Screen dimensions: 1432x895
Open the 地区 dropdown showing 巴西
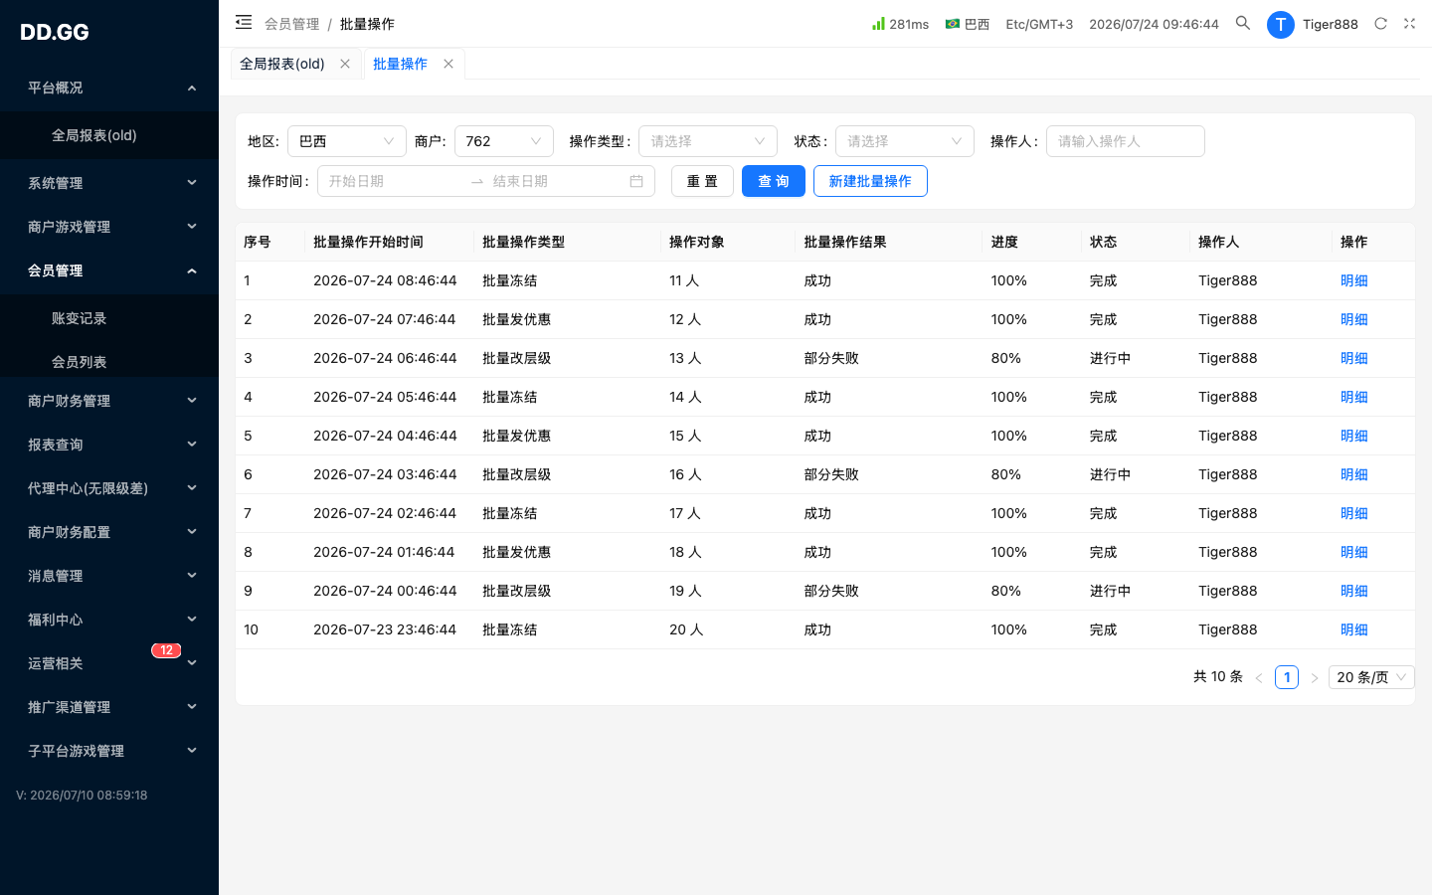click(x=347, y=141)
